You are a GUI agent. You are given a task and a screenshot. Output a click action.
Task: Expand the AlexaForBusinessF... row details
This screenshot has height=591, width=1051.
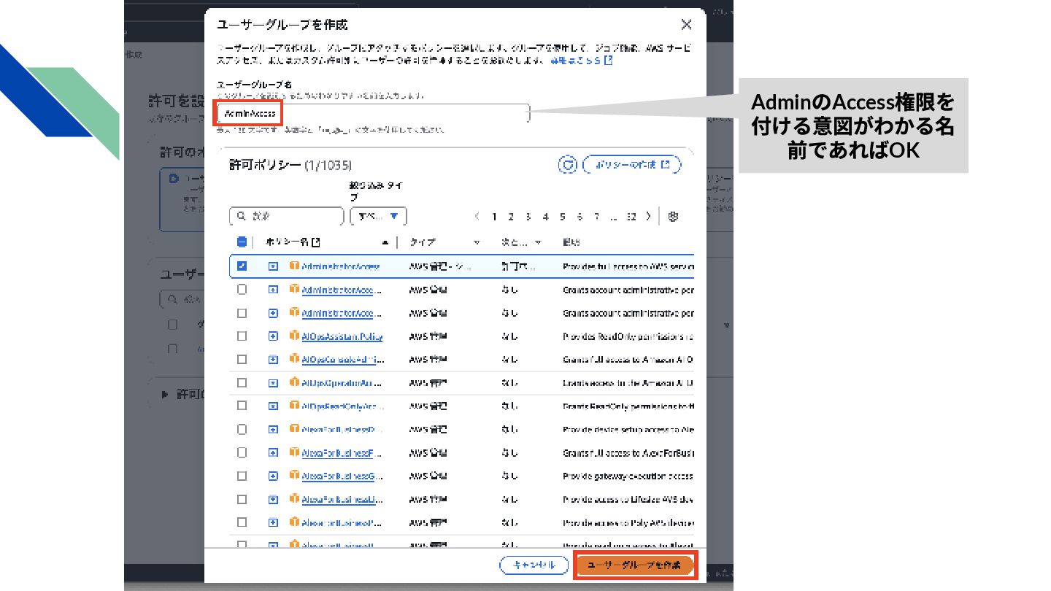[x=273, y=453]
